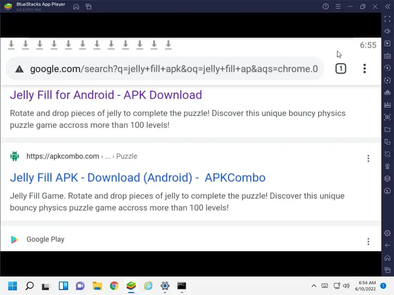Open Windows taskbar search
Viewport: 394px width, 295px height.
[30, 286]
